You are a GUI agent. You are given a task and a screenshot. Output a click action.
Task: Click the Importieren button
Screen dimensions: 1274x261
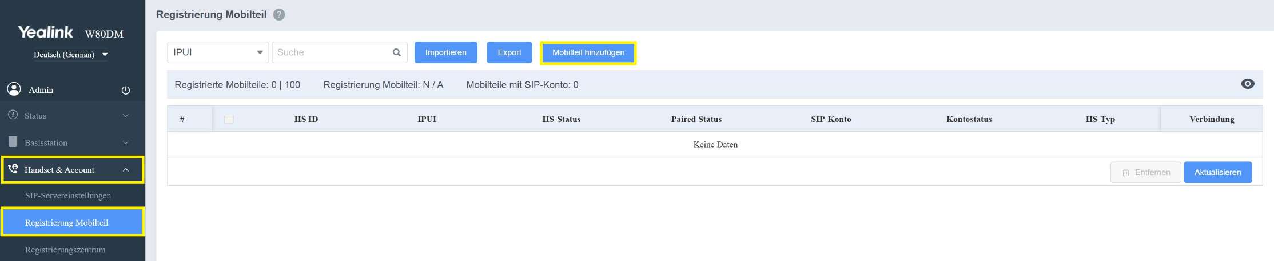pyautogui.click(x=445, y=52)
